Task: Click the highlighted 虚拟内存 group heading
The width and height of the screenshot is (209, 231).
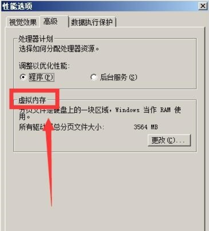Action: click(32, 100)
